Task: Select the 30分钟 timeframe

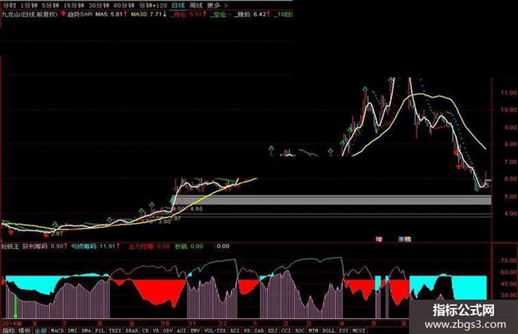Action: (x=99, y=5)
